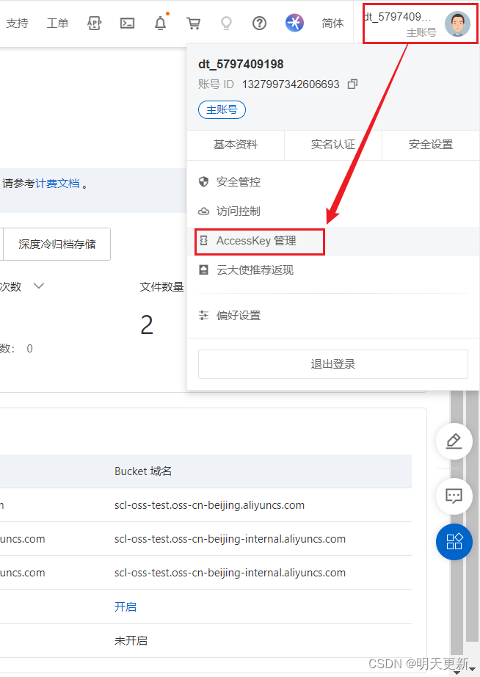Click the cloud icon beside 访问控制
The image size is (480, 677).
click(x=203, y=211)
